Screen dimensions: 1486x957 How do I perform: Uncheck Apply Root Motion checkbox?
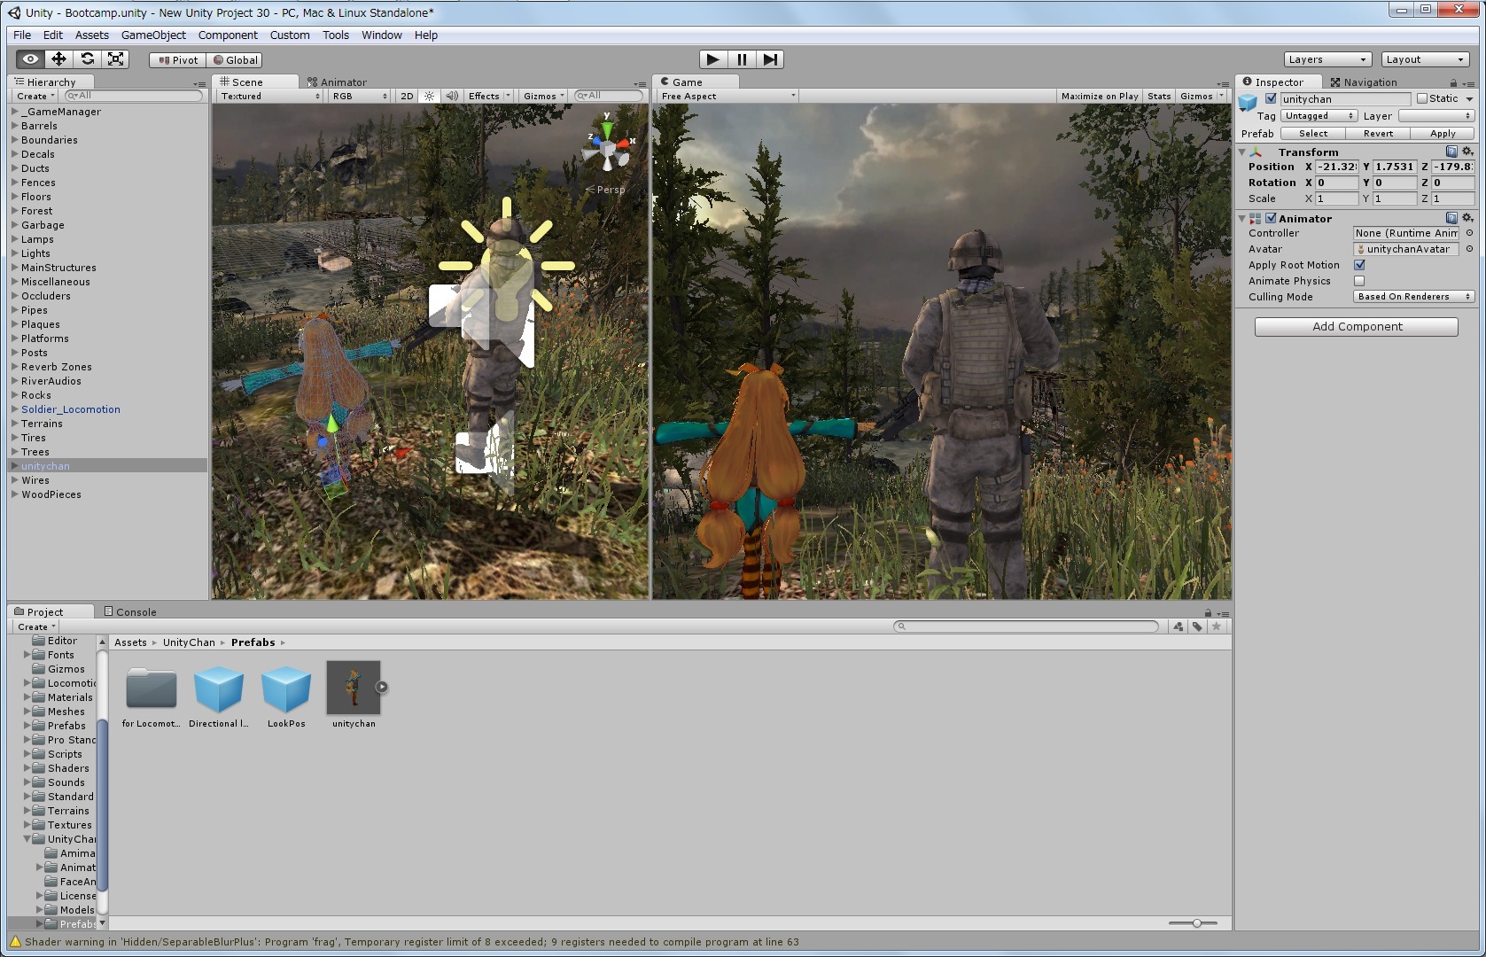[x=1359, y=265]
